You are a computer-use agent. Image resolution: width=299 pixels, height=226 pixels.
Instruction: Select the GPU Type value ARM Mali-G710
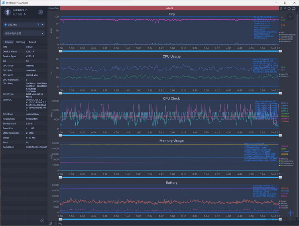coord(34,95)
